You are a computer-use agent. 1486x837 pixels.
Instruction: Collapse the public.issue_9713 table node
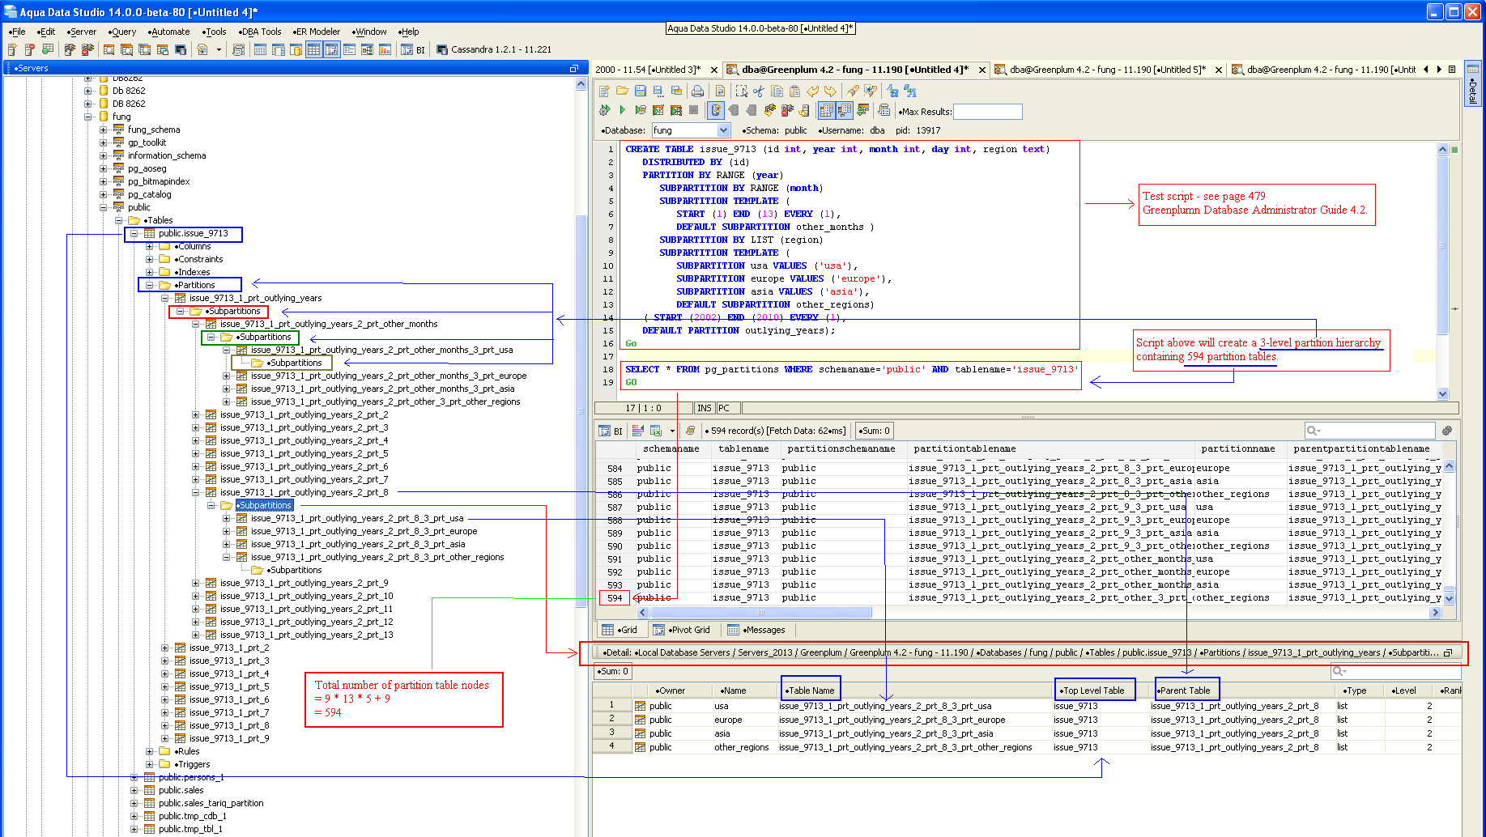click(134, 234)
